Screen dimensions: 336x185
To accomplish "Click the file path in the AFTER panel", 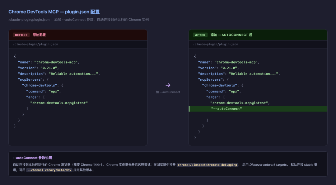I will pos(215,44).
